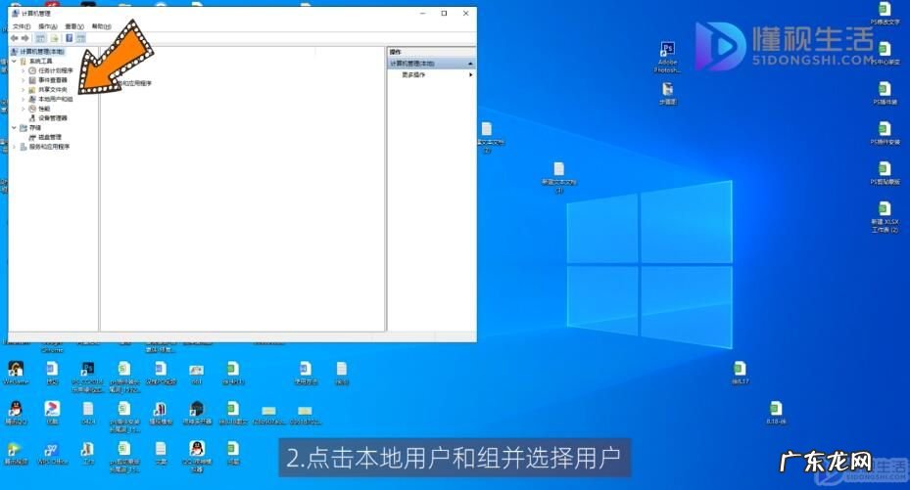Screen dimensions: 910x490
Task: Click the blue Help toolbar icon
Action: (69, 38)
